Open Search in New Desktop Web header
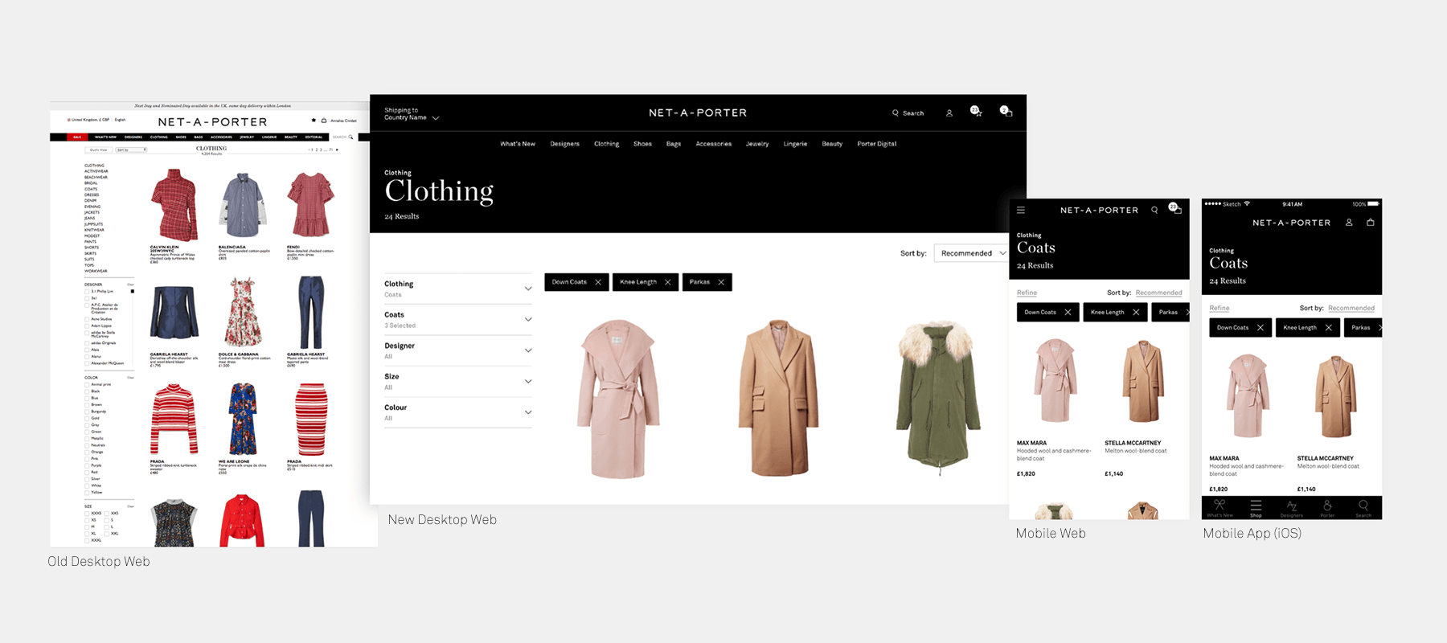 coord(908,113)
